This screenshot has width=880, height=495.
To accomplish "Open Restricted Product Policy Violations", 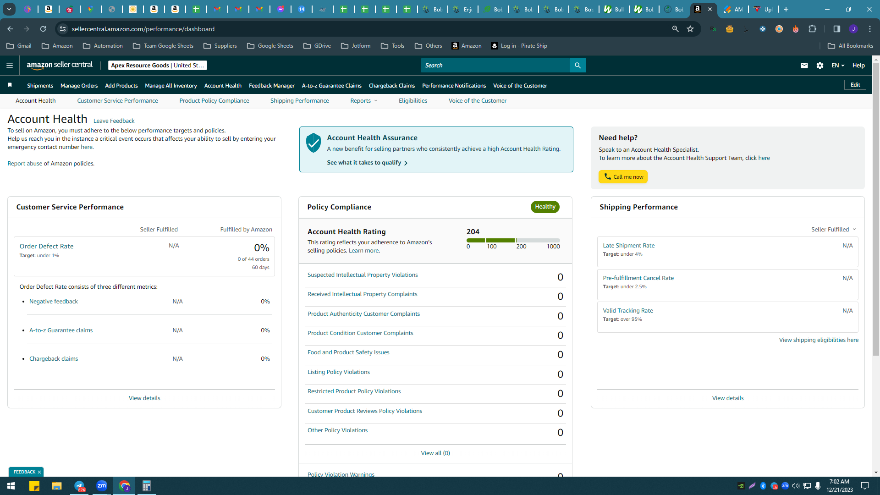I will point(354,391).
